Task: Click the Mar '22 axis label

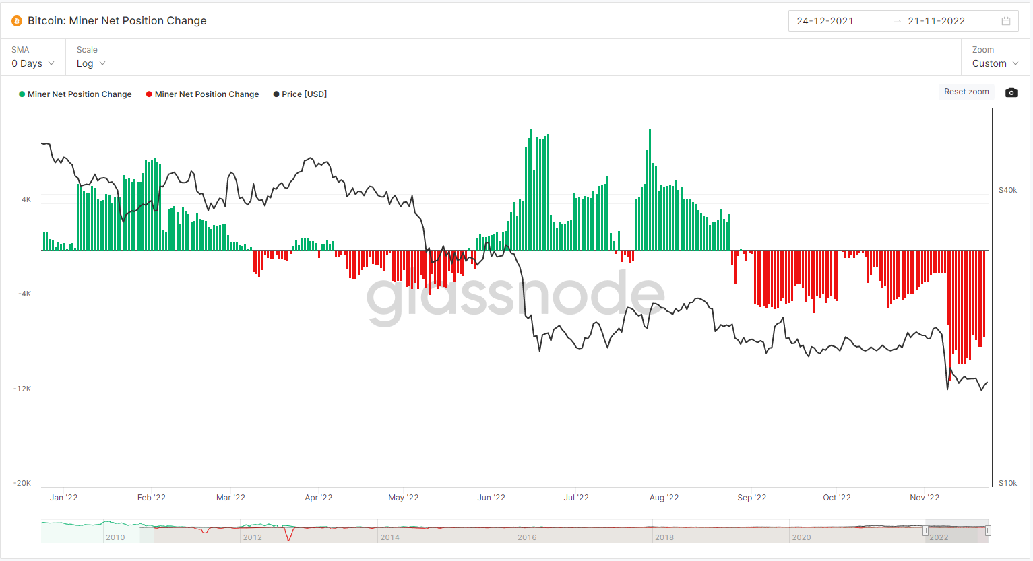Action: [x=230, y=498]
